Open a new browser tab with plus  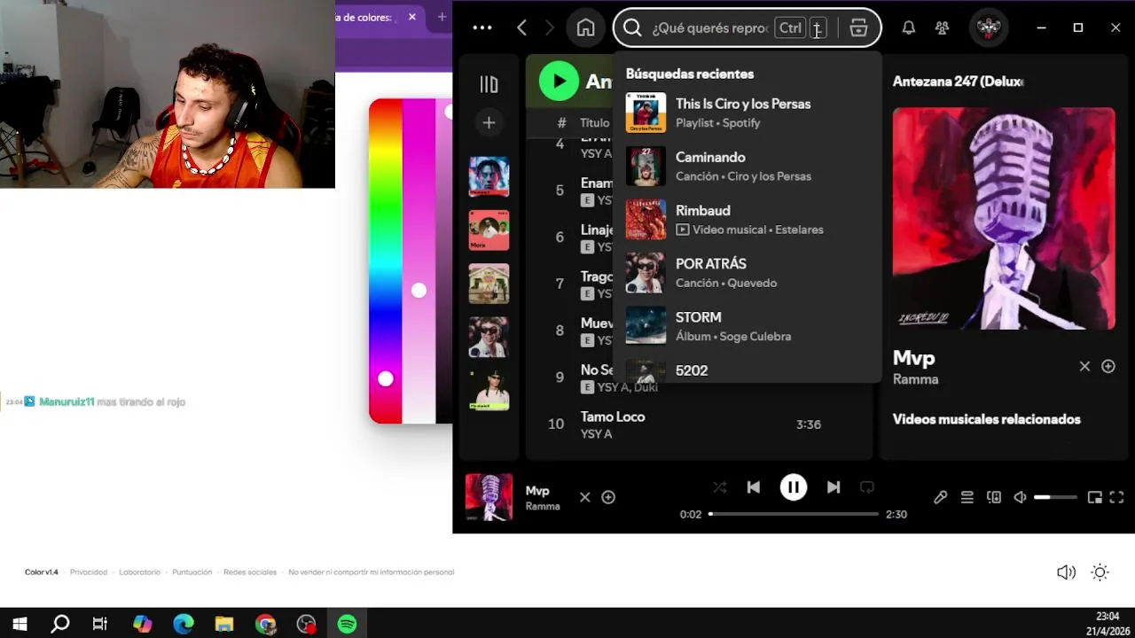[442, 17]
